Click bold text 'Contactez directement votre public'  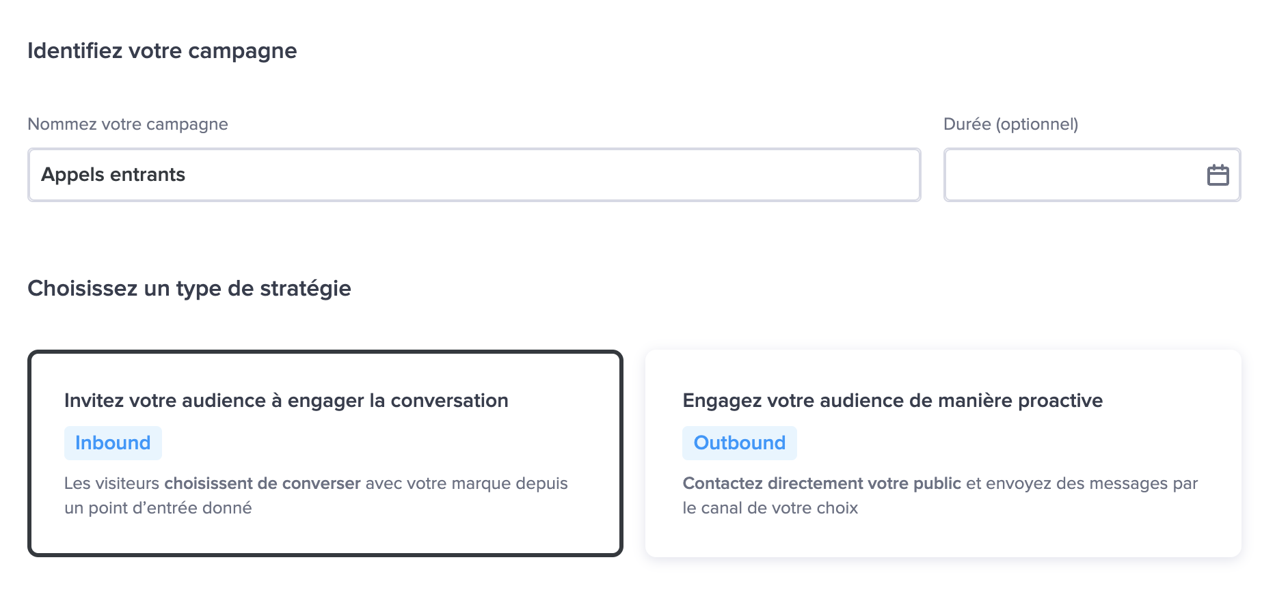coord(822,483)
